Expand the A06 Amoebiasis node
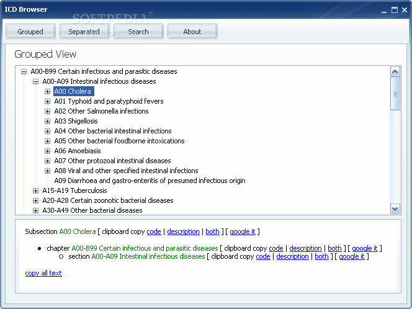The width and height of the screenshot is (412, 309). 47,151
